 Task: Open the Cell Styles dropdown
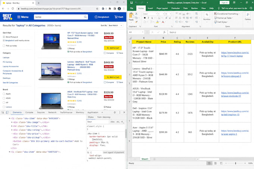pos(221,22)
